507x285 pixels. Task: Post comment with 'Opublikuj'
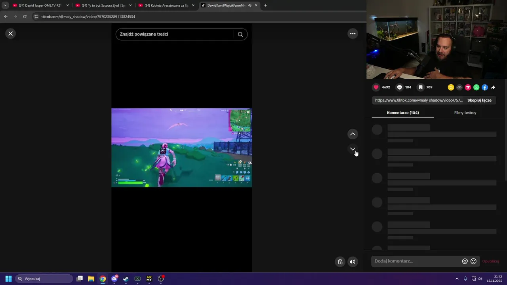(490, 261)
